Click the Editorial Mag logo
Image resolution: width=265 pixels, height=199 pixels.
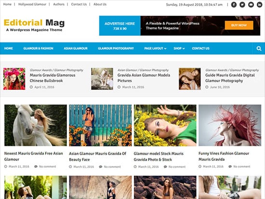click(34, 25)
